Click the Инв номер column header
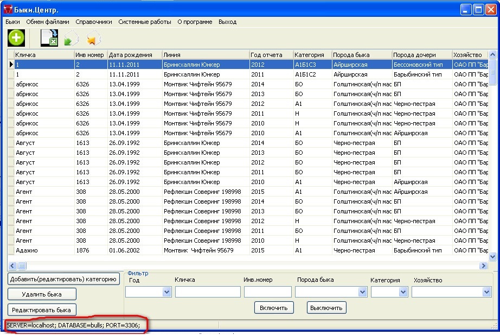 tap(91, 55)
